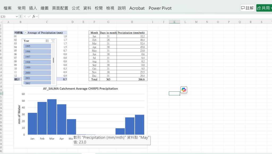Click the Nov 25.5 precipitation cell
The width and height of the screenshot is (272, 154).
click(132, 72)
